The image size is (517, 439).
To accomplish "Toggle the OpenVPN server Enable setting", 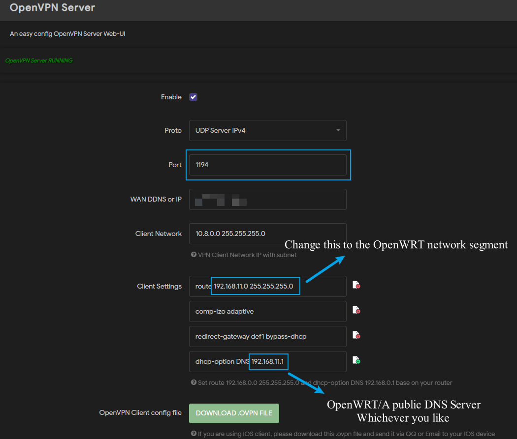I will tap(193, 97).
